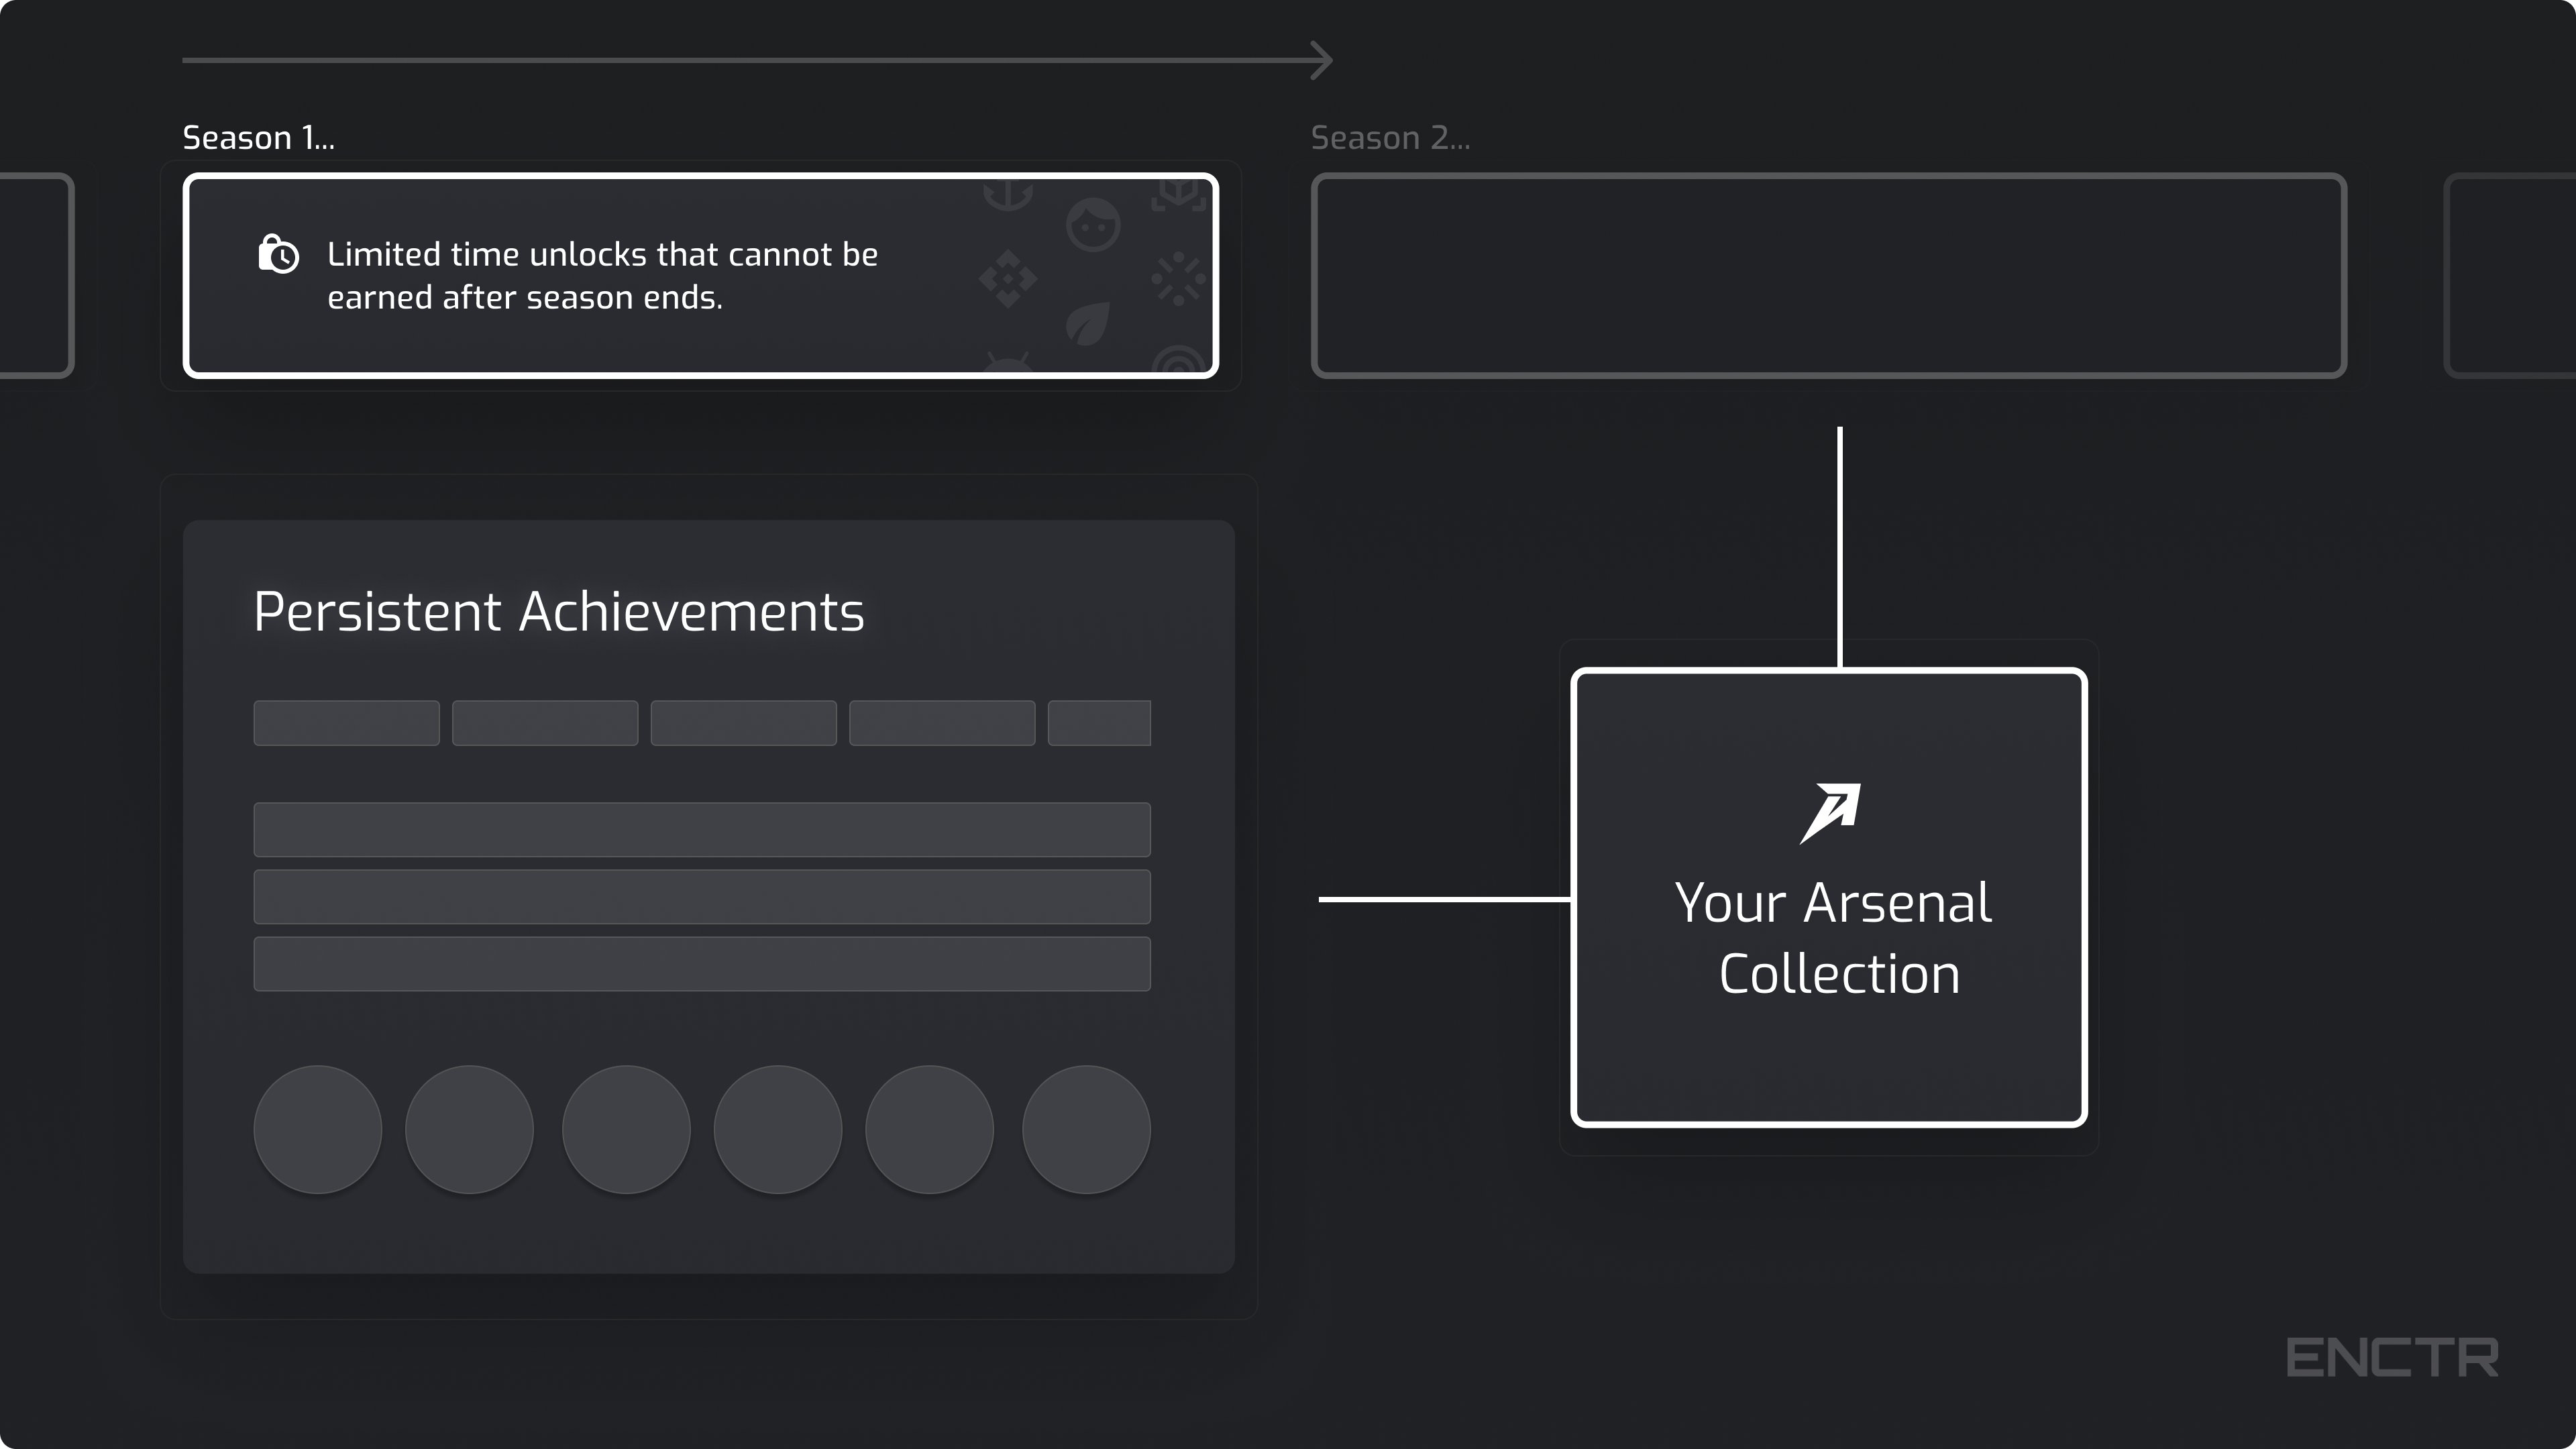Click the four-diamond pattern icon
The width and height of the screenshot is (2576, 1449).
tap(1007, 278)
